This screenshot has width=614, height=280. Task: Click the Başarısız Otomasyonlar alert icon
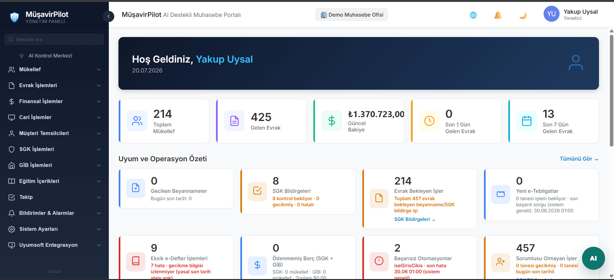point(379,261)
